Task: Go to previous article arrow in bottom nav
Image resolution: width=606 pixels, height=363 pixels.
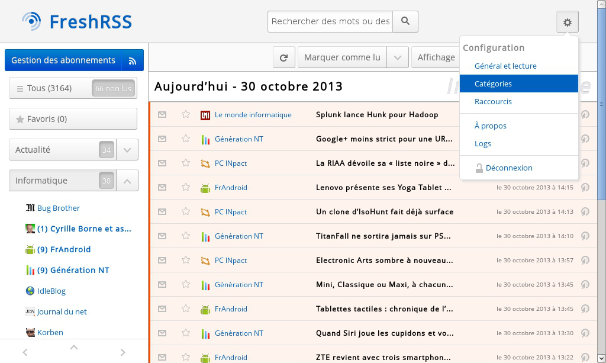Action: coord(25,352)
